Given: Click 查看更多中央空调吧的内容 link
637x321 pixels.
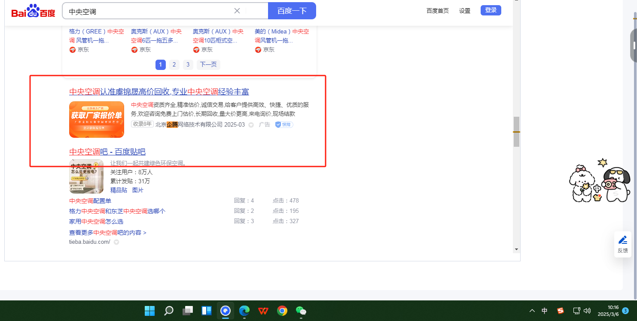Looking at the screenshot, I should click(x=108, y=233).
